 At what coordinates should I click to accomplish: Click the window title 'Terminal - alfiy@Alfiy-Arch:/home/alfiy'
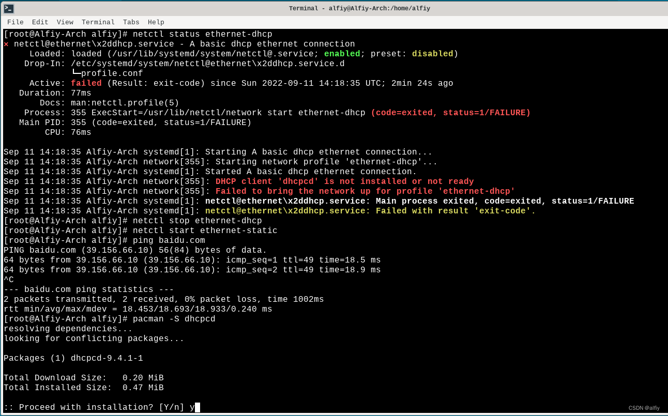click(359, 8)
